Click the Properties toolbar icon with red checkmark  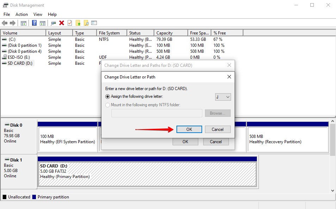click(x=70, y=23)
